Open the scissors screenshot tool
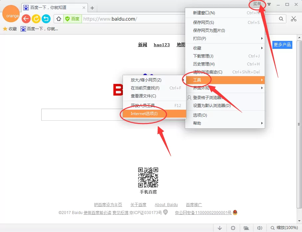 point(294,19)
